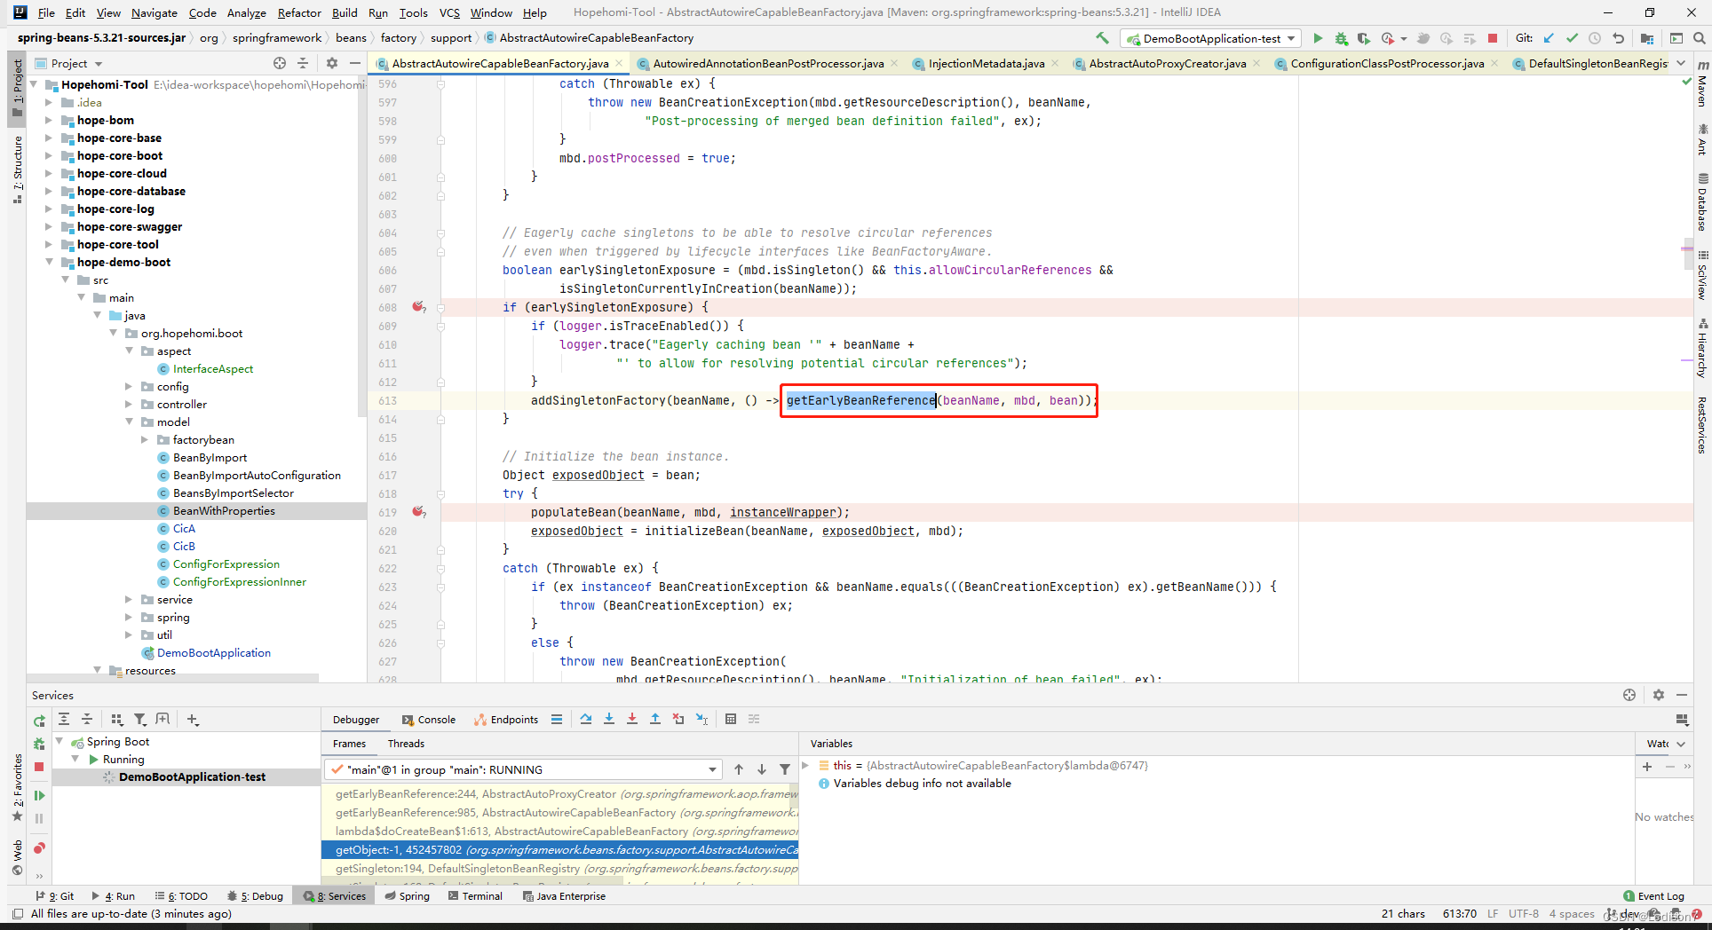Click the Build Project hammer icon
The width and height of the screenshot is (1712, 930).
[1102, 38]
